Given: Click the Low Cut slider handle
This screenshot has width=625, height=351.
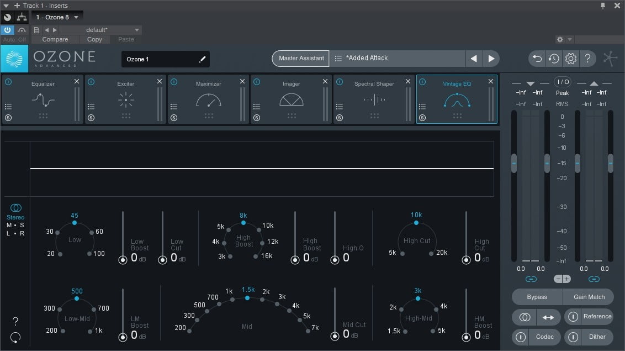Looking at the screenshot, I should 163,260.
